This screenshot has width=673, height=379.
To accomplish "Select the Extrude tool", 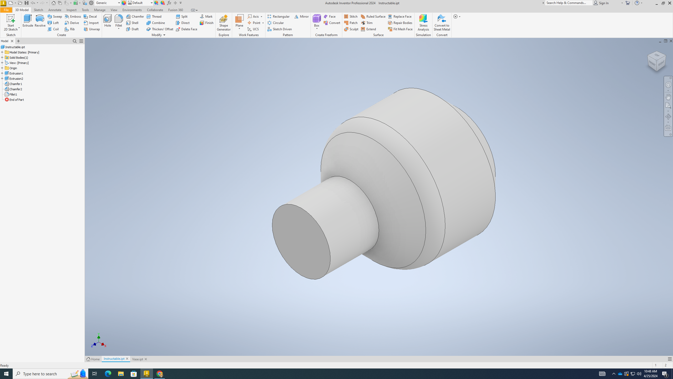I will tap(28, 21).
